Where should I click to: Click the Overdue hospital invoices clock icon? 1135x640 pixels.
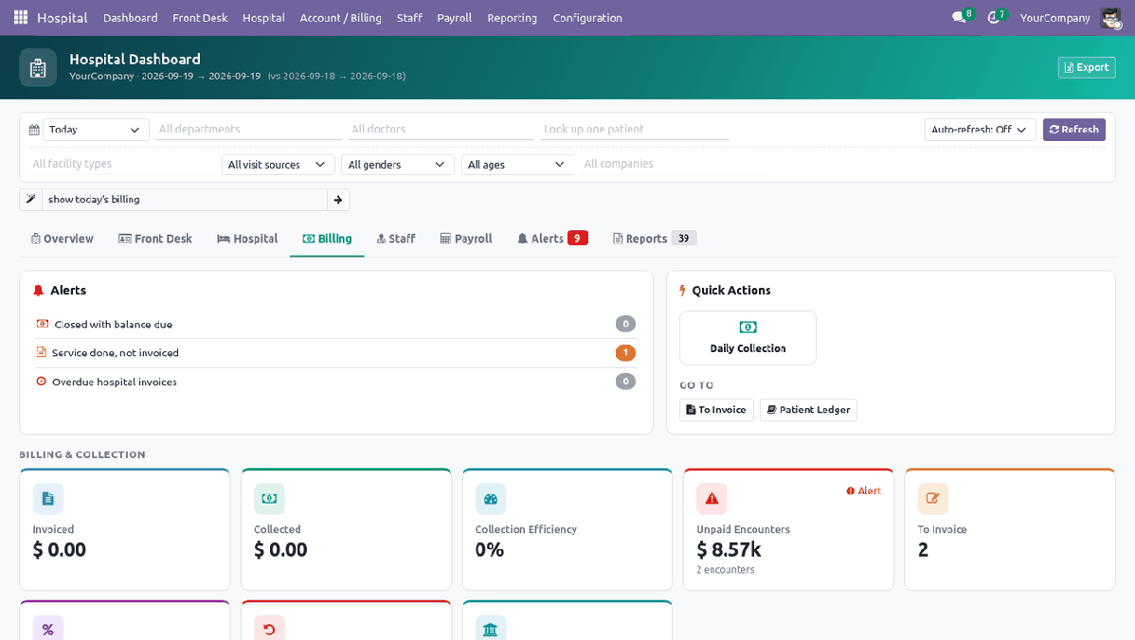click(42, 382)
